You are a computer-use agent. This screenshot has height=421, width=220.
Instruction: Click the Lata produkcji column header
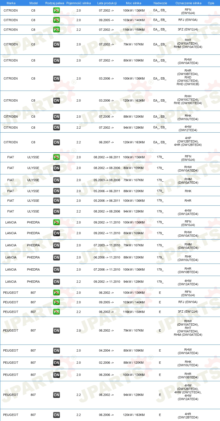[107, 3]
